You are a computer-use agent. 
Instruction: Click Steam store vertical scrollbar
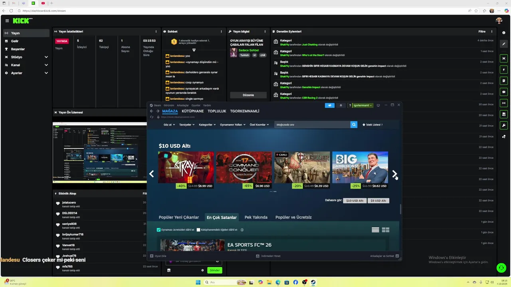[x=400, y=209]
